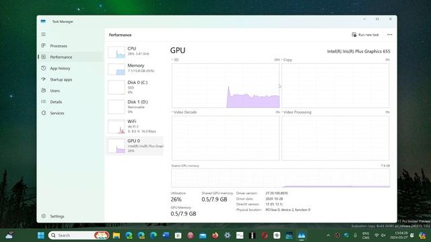The height and width of the screenshot is (242, 431).
Task: Open the Video Processing engine dropdown
Action: [296, 112]
